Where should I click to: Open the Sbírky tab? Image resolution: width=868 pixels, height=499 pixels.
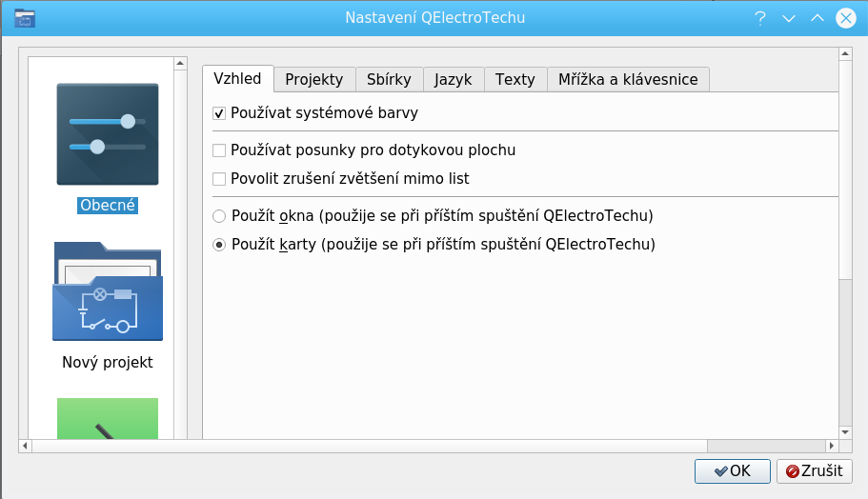pyautogui.click(x=389, y=79)
